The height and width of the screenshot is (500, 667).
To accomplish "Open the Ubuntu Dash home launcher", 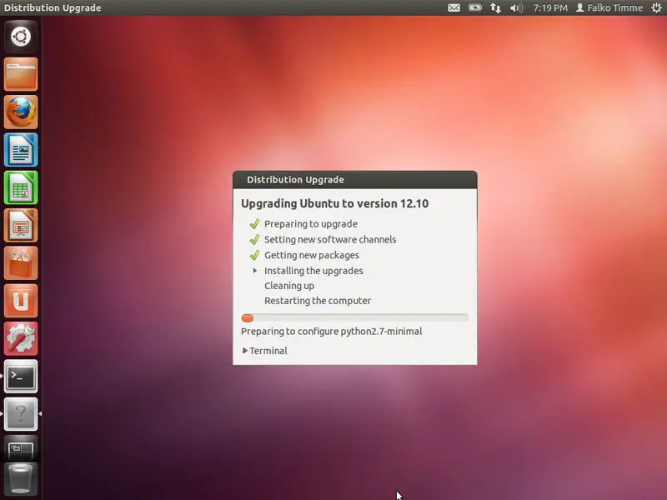I will click(21, 36).
